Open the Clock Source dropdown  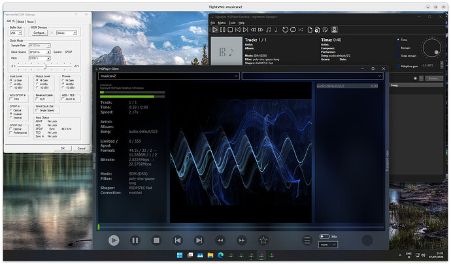click(40, 52)
